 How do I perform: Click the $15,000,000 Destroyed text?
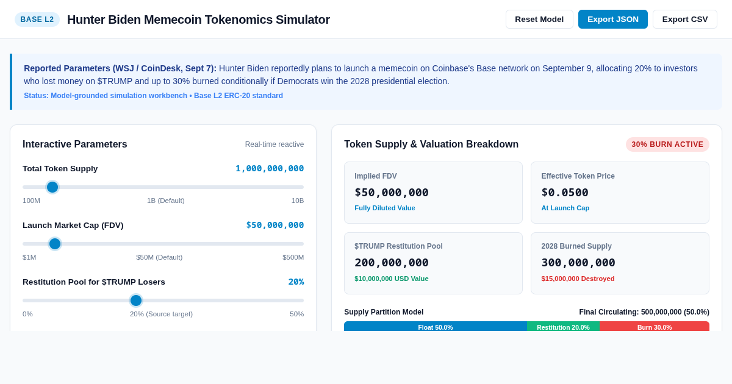point(578,279)
